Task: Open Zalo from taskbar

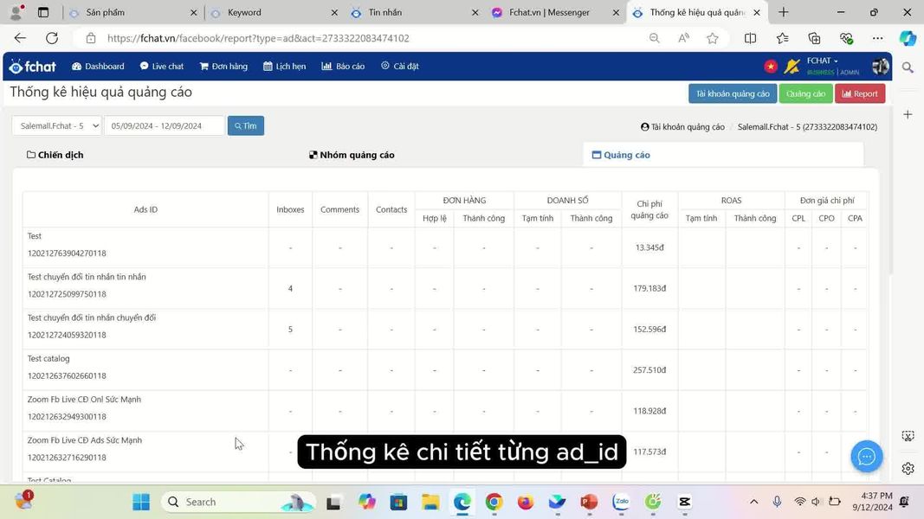Action: coord(621,502)
